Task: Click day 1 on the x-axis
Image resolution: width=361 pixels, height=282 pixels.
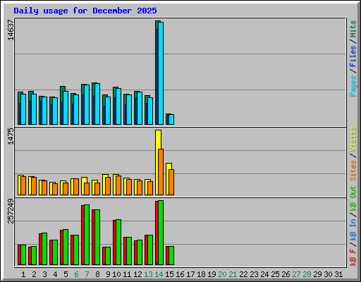Action: point(23,274)
